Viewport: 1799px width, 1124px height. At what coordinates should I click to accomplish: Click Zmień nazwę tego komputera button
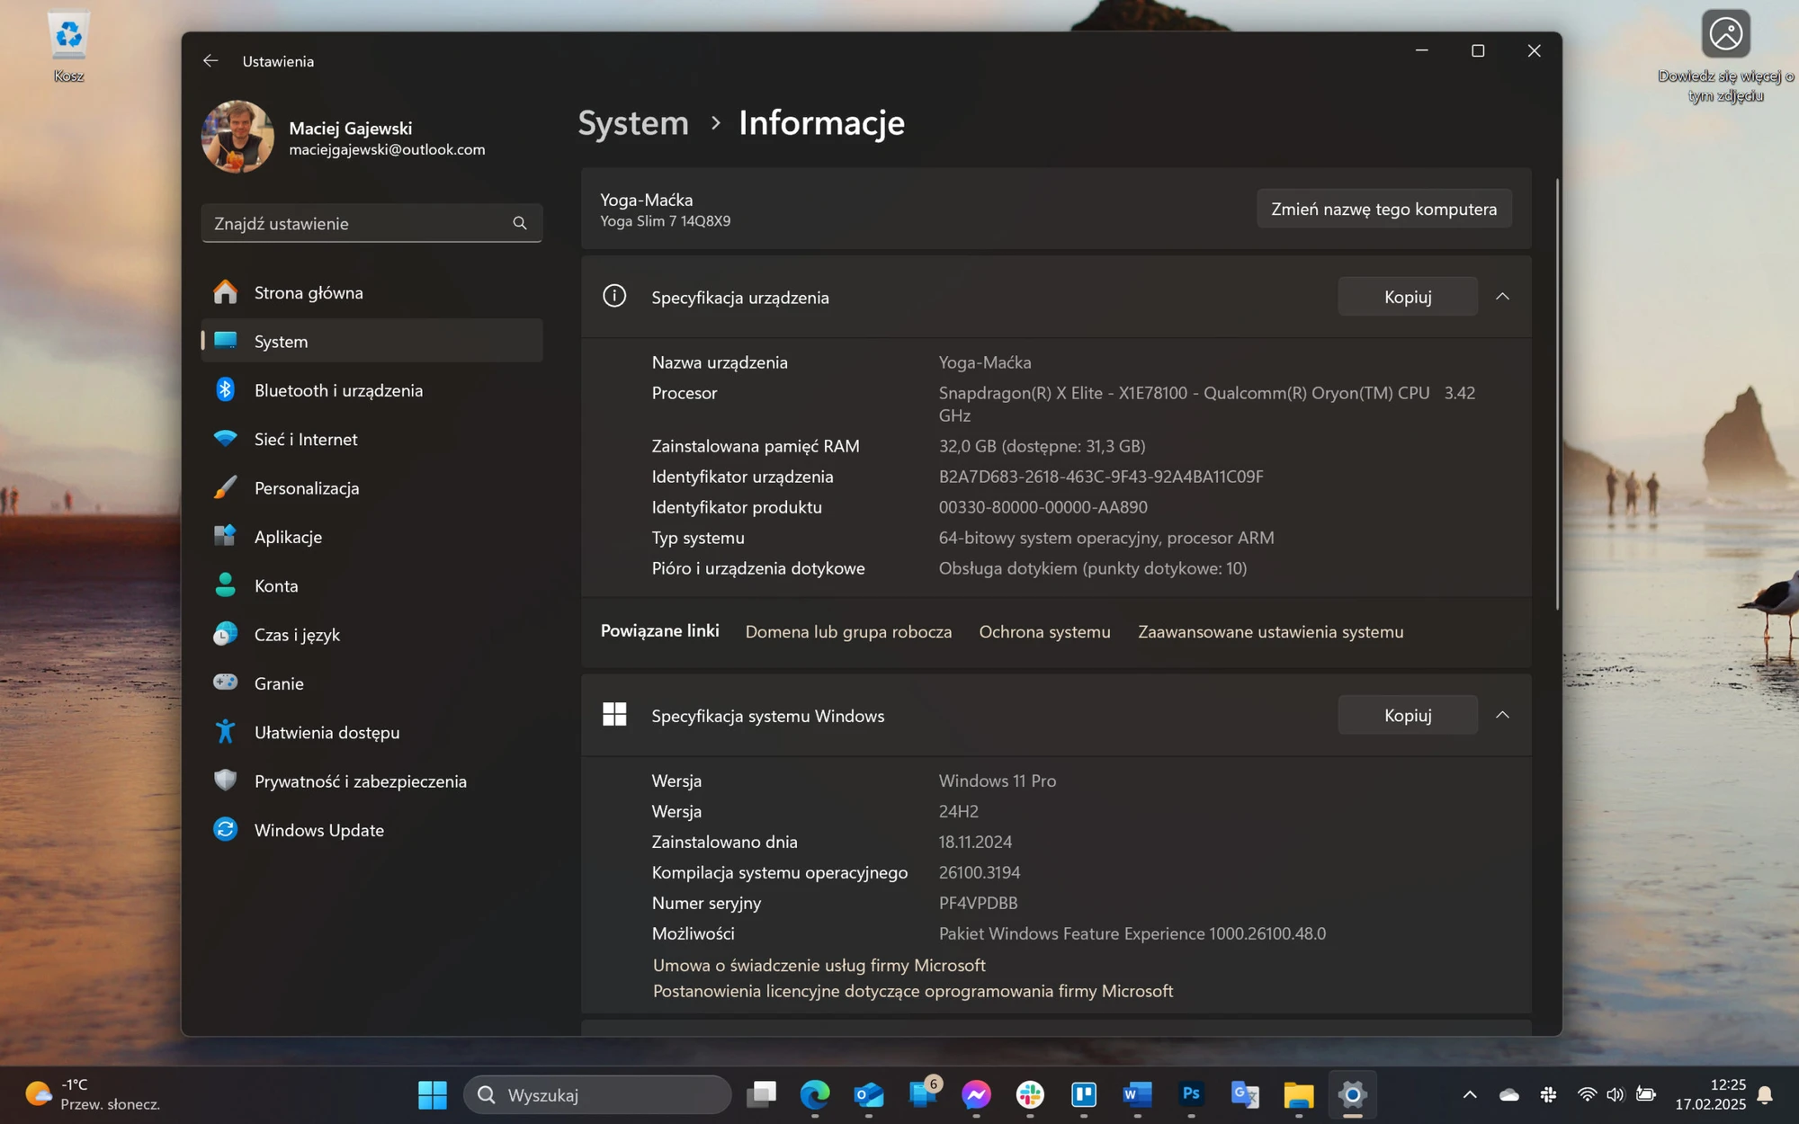[1383, 209]
